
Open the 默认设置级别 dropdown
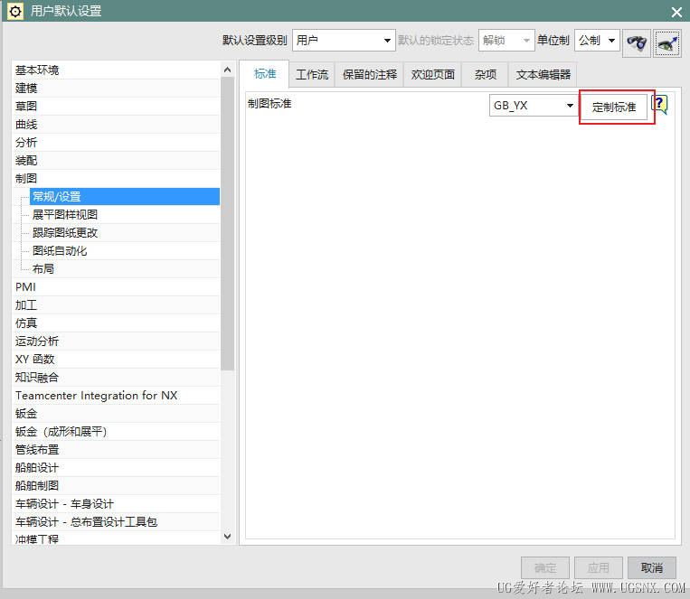coord(344,41)
